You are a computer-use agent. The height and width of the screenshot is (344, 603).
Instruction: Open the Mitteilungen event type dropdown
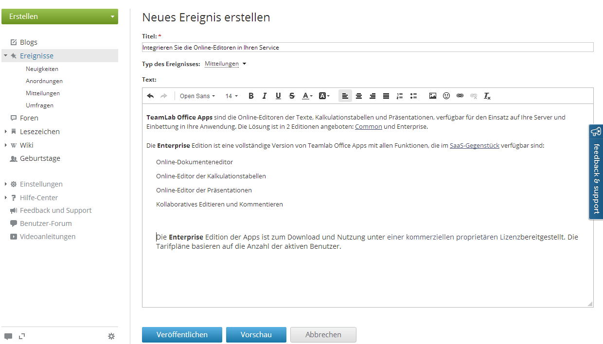click(x=225, y=64)
